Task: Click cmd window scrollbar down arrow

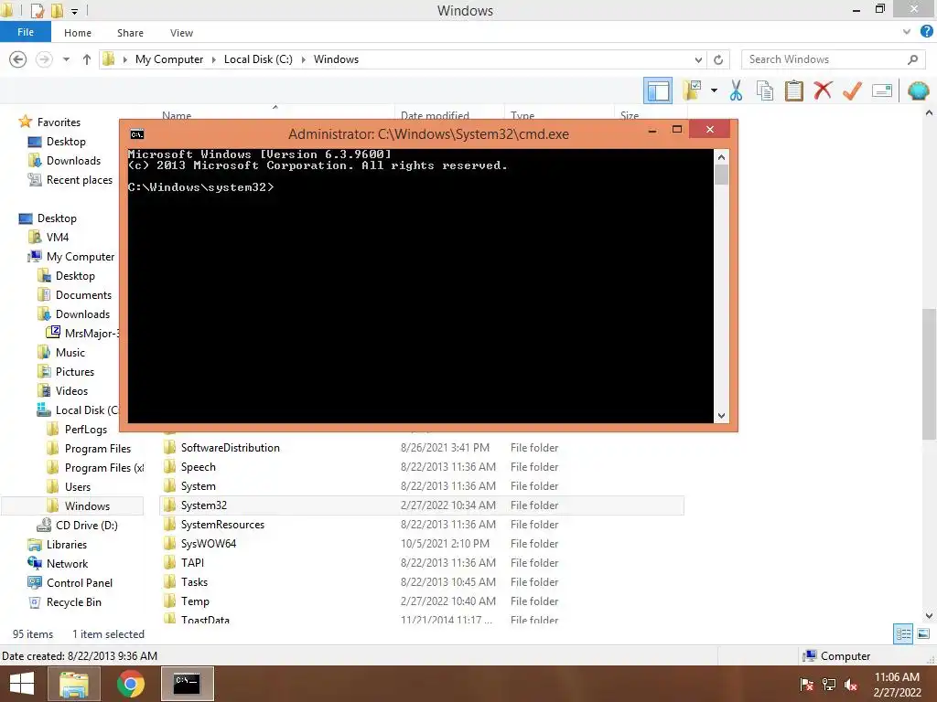Action: (721, 416)
